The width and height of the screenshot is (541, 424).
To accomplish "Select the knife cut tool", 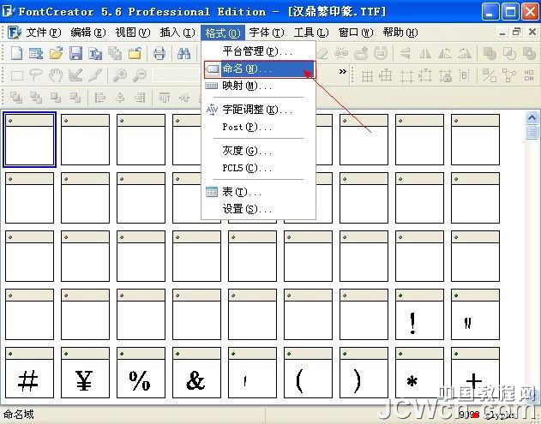I will [x=94, y=75].
